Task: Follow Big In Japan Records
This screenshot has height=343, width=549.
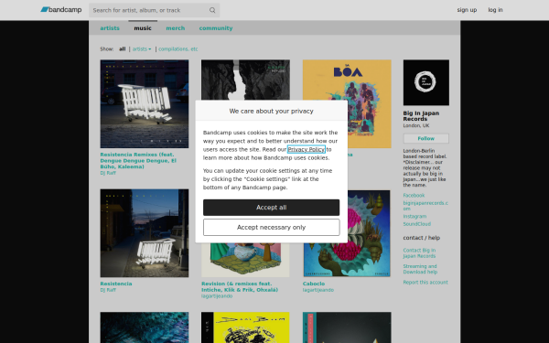Action: coord(425,138)
